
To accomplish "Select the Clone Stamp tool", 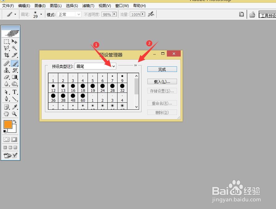I will coord(6,70).
